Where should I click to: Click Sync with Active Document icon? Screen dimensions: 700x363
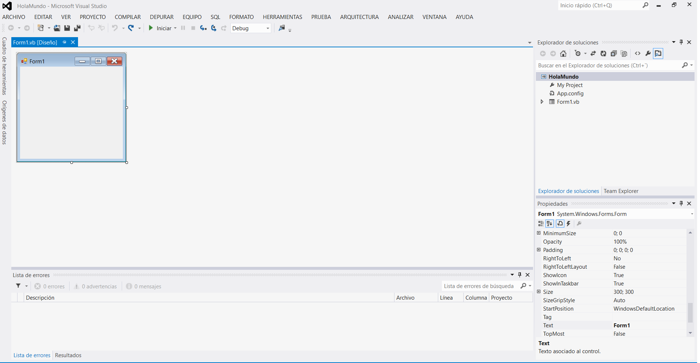pyautogui.click(x=593, y=54)
